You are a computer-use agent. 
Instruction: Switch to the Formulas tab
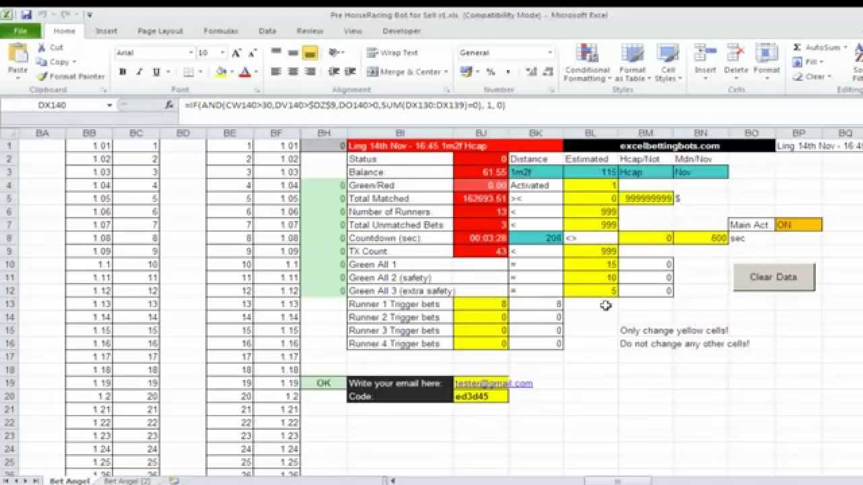[x=221, y=31]
